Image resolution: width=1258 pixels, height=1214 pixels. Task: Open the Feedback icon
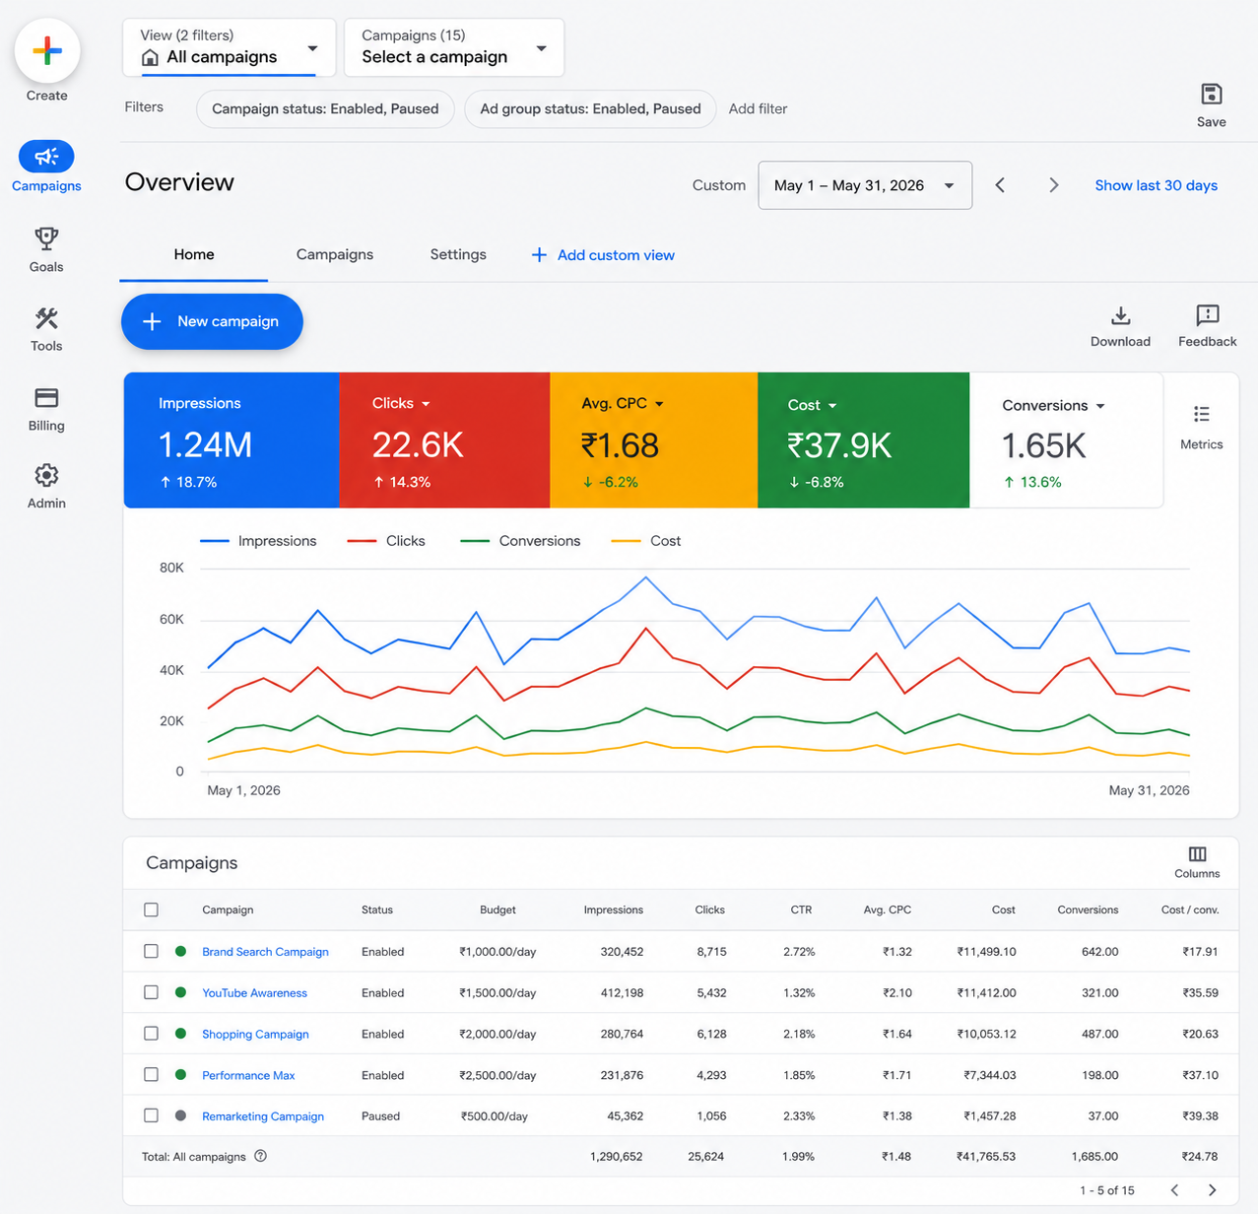pos(1208,315)
